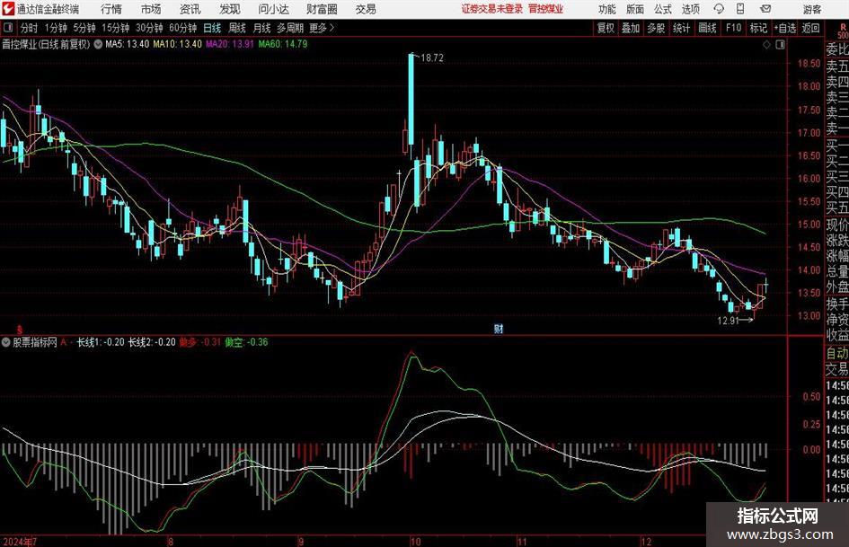Select the 月线 monthly period tab

pos(262,28)
